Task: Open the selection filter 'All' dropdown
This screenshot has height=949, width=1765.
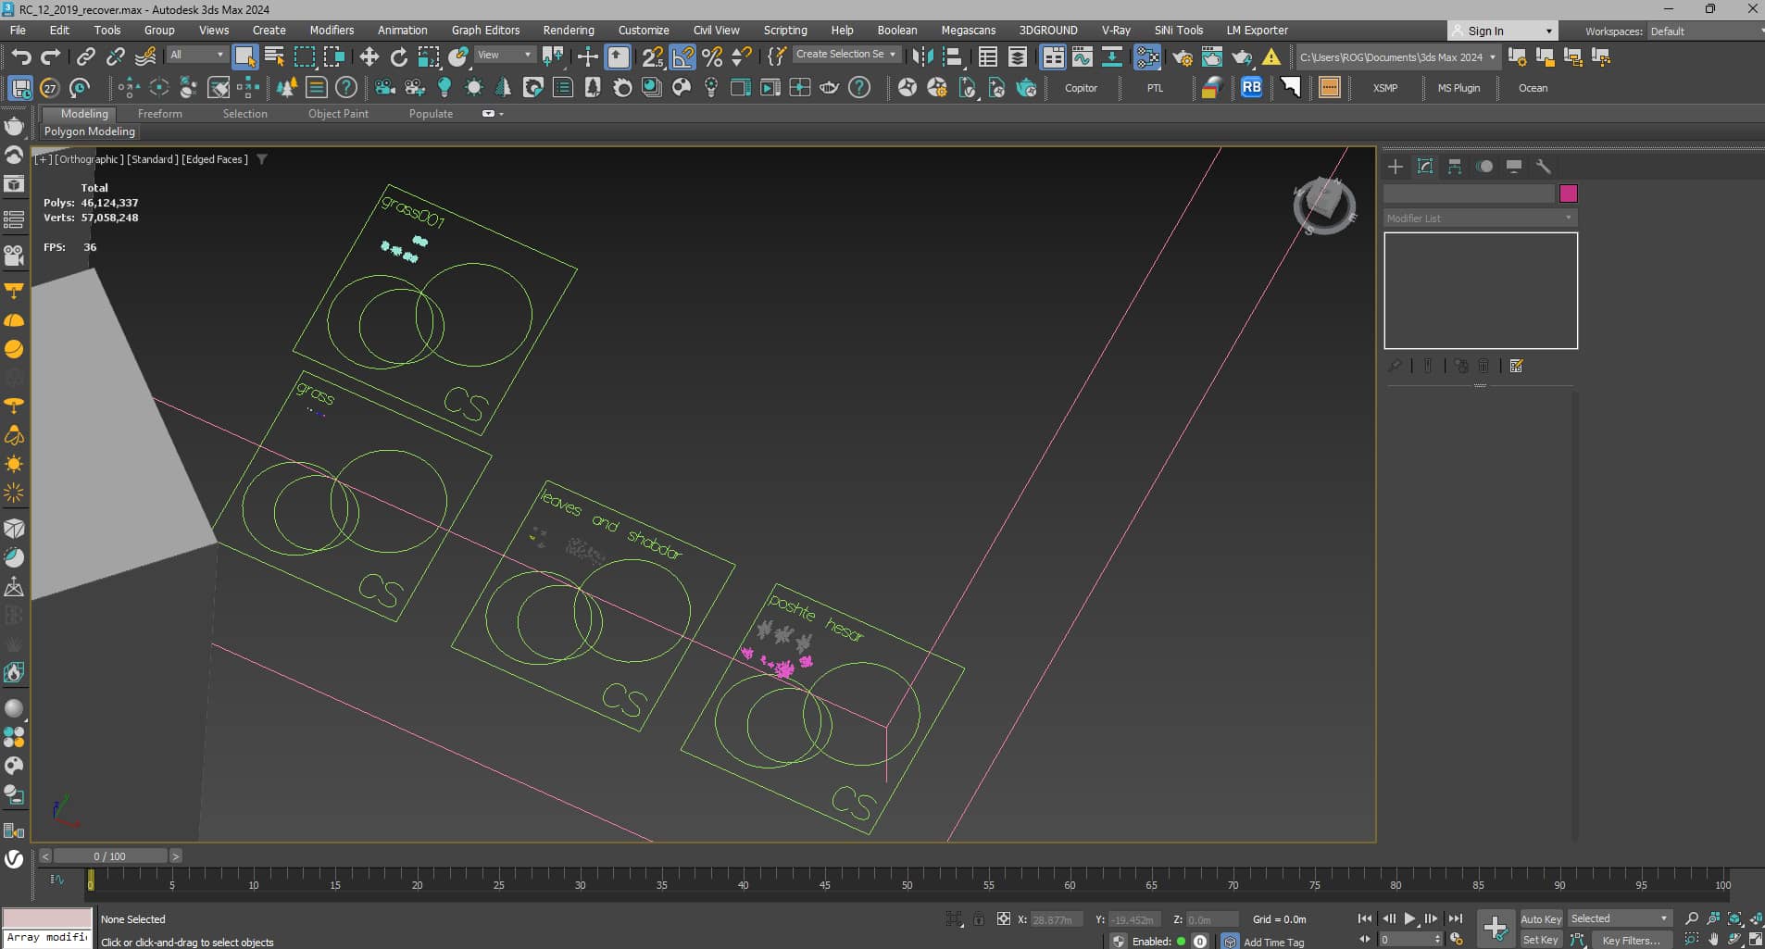Action: pos(196,56)
